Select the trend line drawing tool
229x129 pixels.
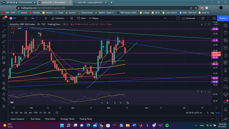pos(4,31)
